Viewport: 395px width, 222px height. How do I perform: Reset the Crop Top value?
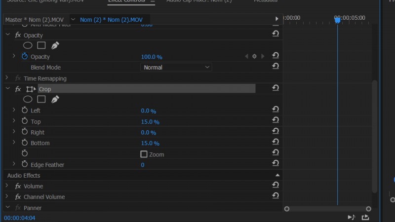tap(276, 120)
